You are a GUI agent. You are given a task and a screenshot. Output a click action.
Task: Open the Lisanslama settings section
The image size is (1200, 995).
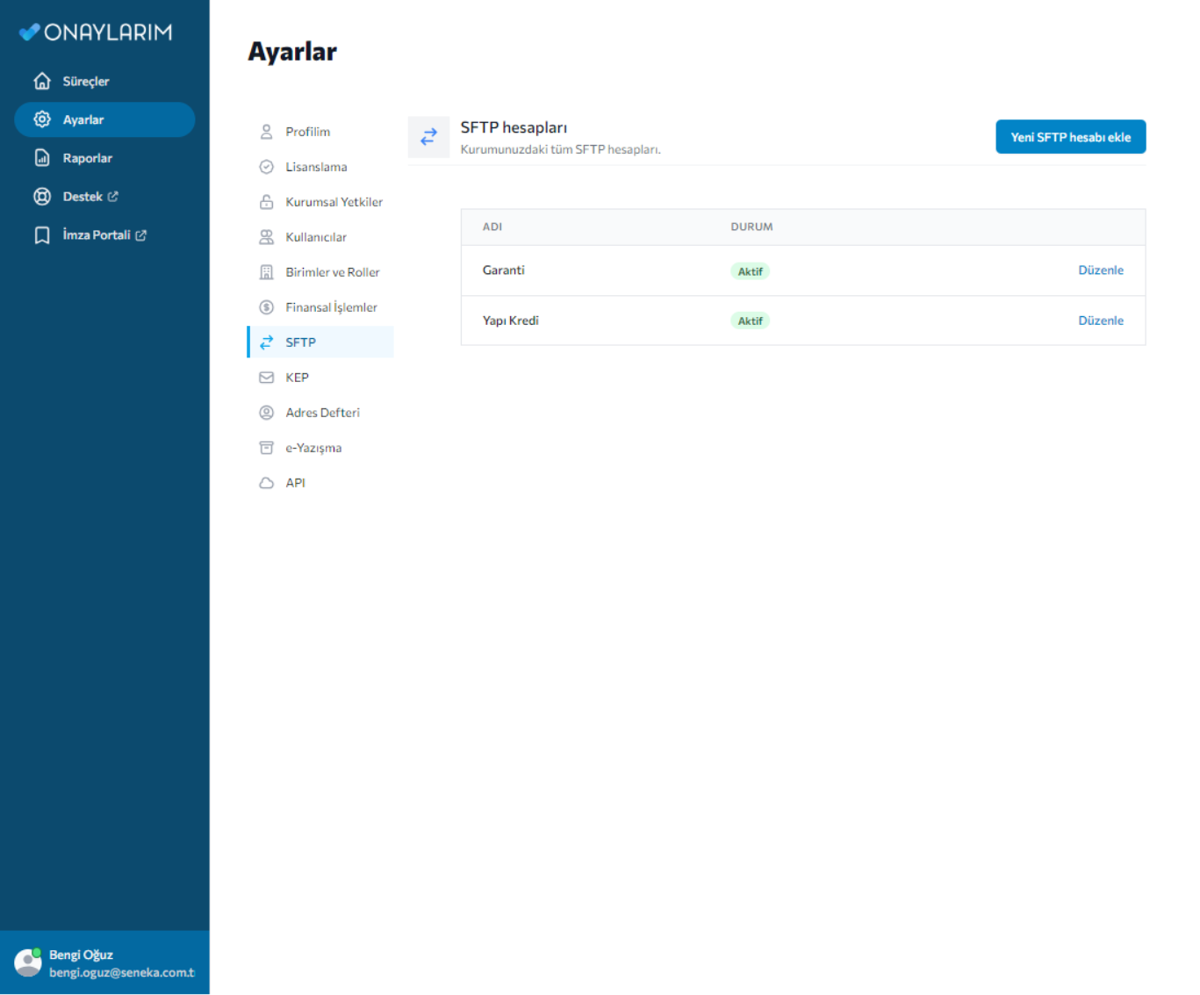click(316, 167)
